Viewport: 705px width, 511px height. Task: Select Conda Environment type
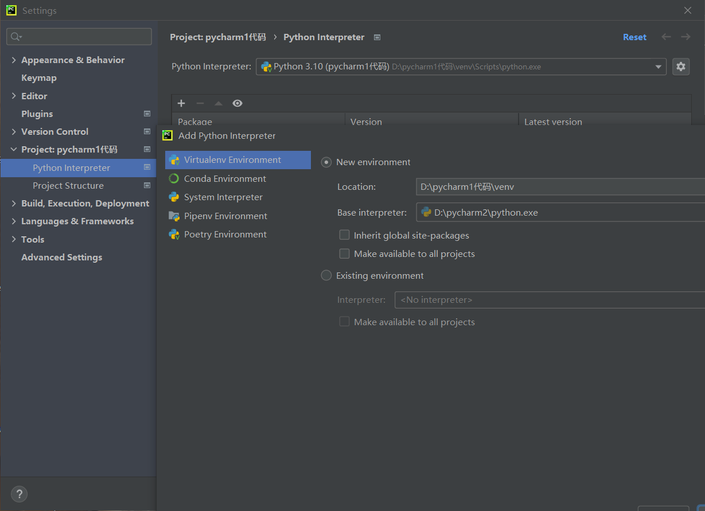point(238,178)
